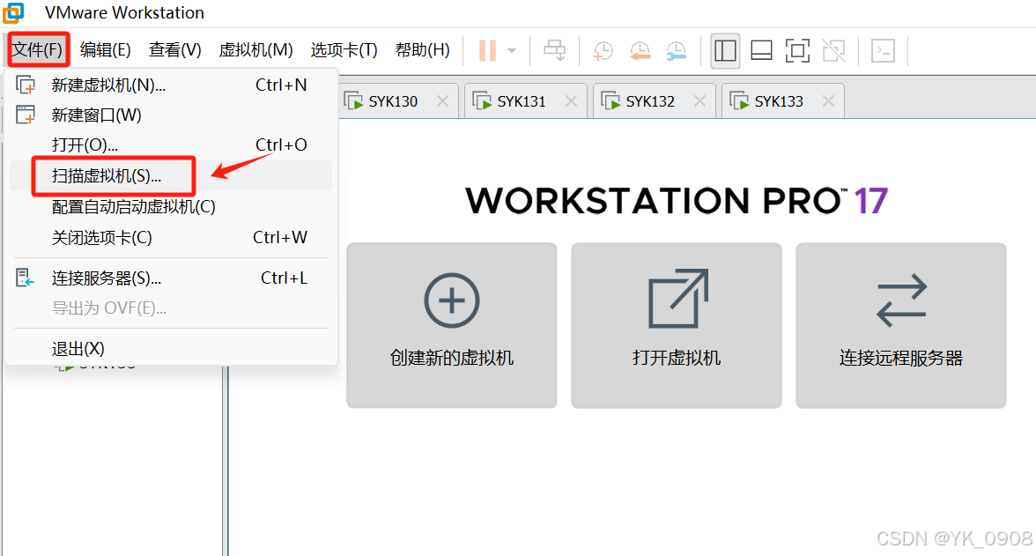
Task: Click the take snapshot clock icon
Action: [603, 51]
